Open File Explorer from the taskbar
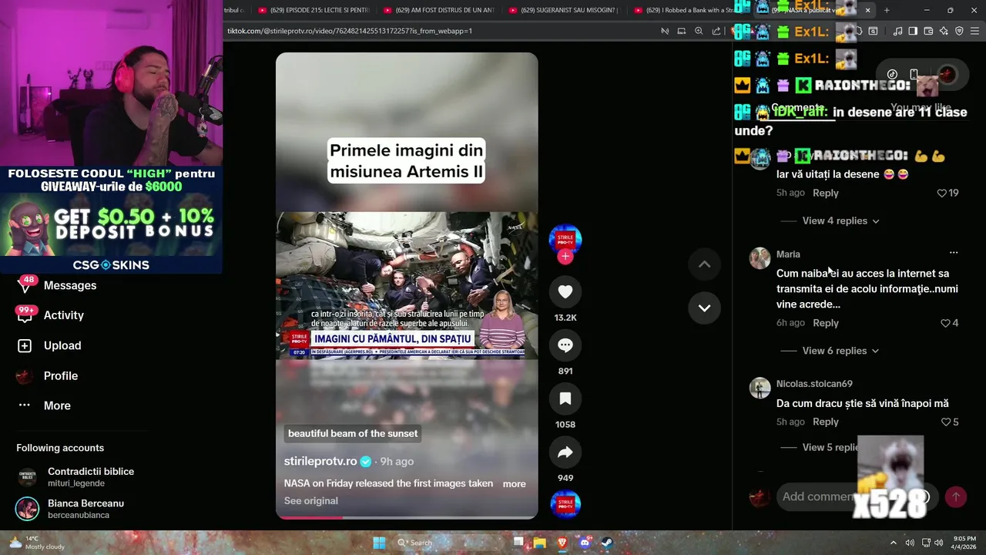The width and height of the screenshot is (986, 555). pos(540,543)
